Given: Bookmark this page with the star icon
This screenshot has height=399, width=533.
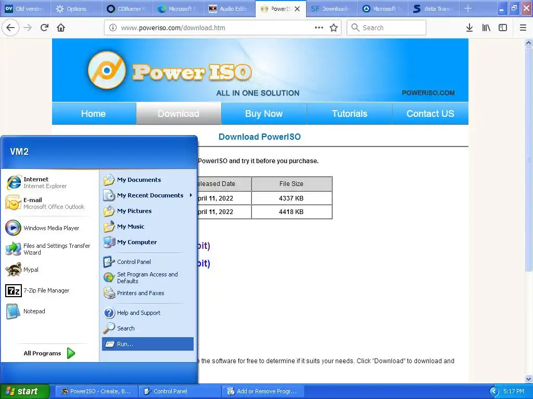Looking at the screenshot, I should click(x=334, y=28).
